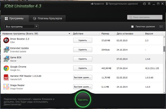Viewport: 166px width, 109px height.
Task: Click the Driver Booster 2.3 program icon
Action: tap(6, 40)
